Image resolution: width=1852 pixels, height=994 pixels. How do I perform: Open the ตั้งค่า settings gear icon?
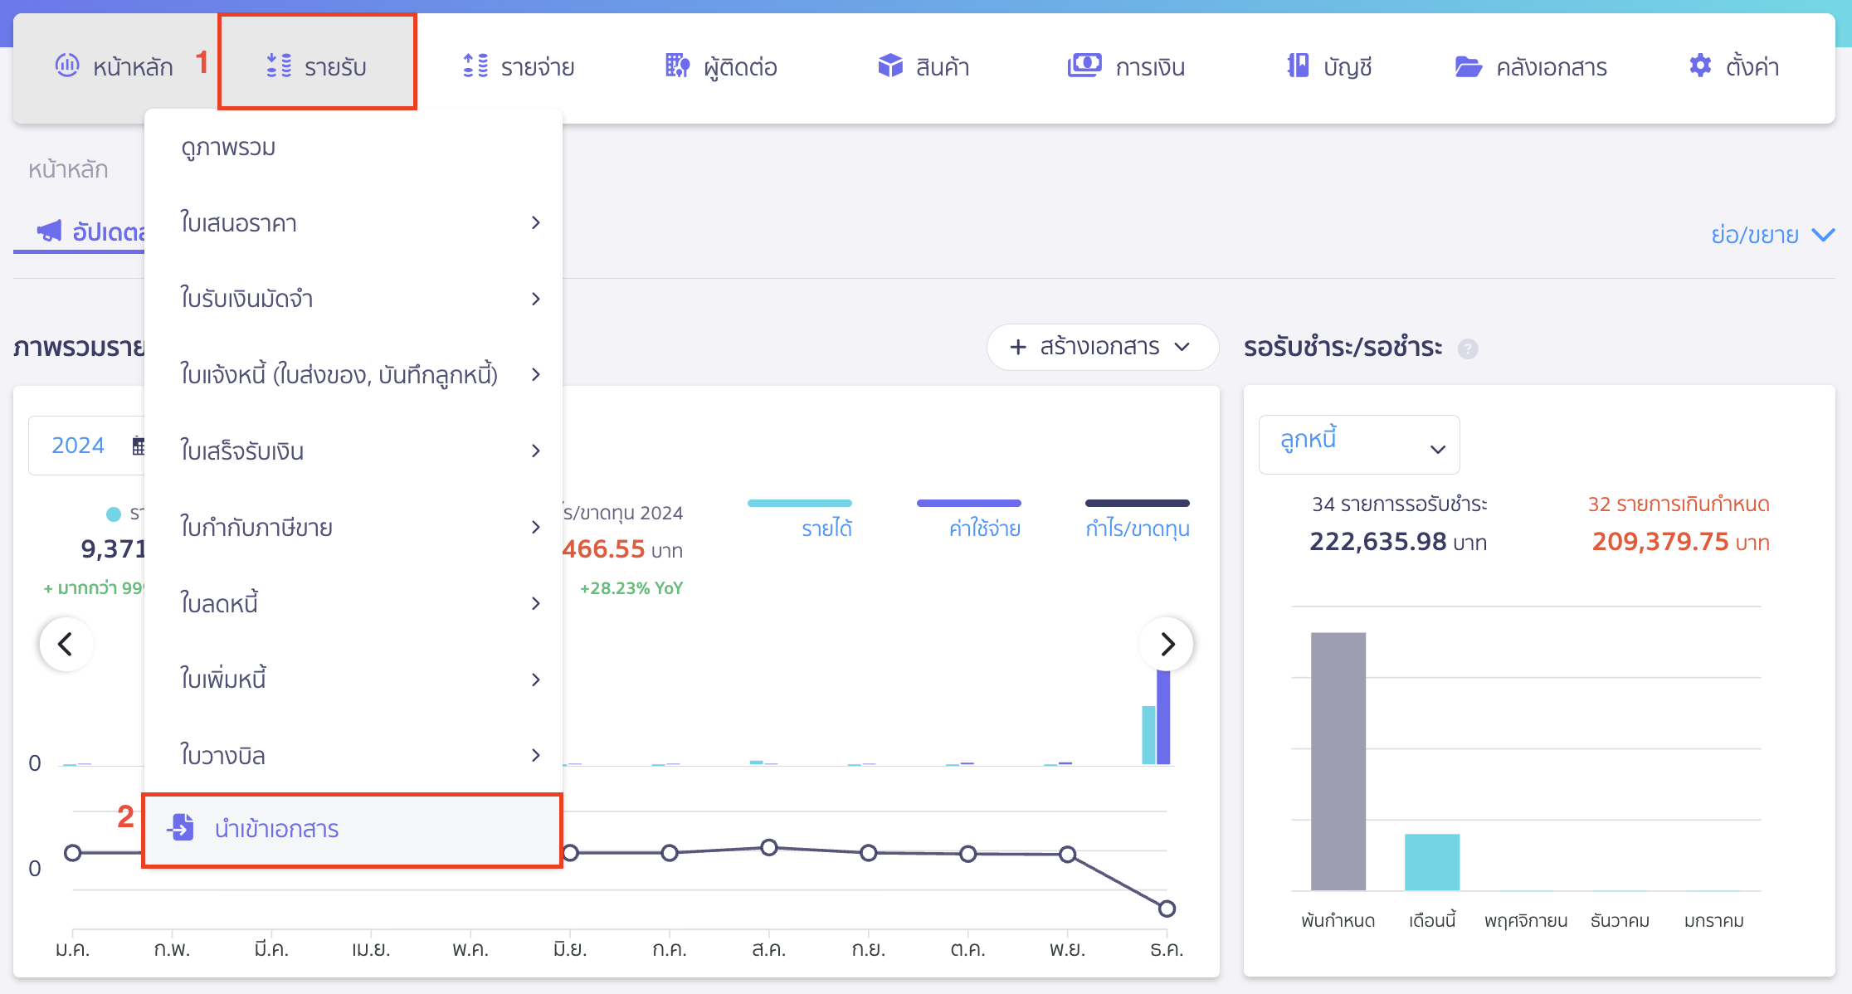tap(1698, 65)
